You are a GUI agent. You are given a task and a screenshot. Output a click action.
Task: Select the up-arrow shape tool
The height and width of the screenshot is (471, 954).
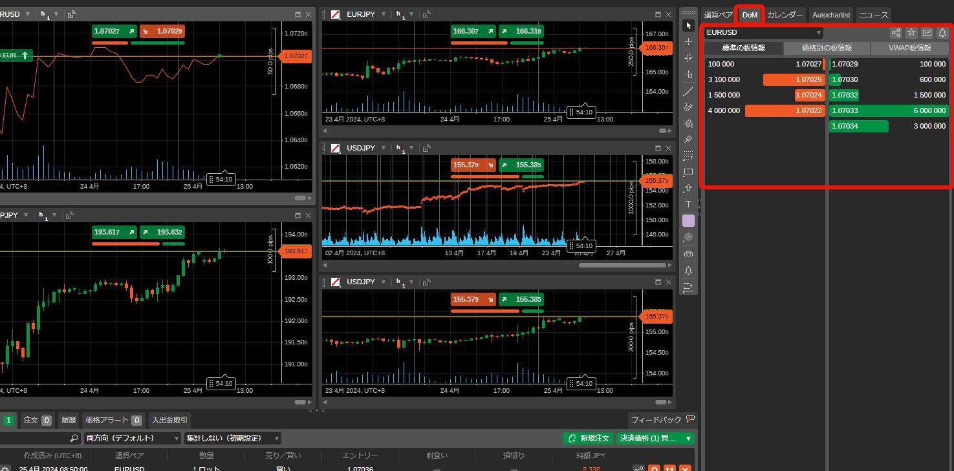point(688,188)
